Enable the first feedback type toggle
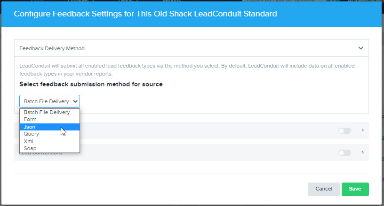 pos(344,130)
